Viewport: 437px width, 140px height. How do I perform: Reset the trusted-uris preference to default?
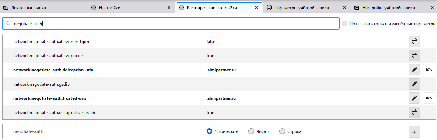pos(429,98)
